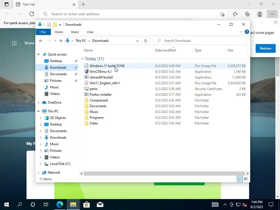Click the Restore button in Edge

point(266,48)
